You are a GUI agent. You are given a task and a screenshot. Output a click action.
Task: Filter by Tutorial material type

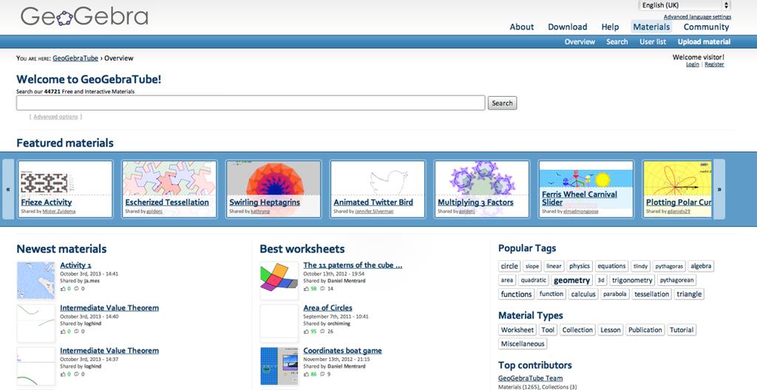coord(682,330)
